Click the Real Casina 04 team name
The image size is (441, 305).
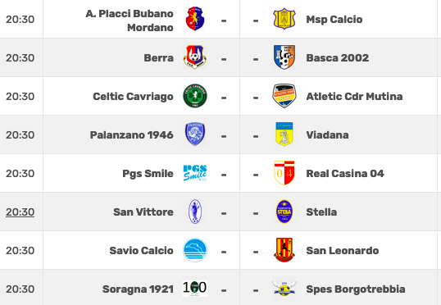point(345,173)
